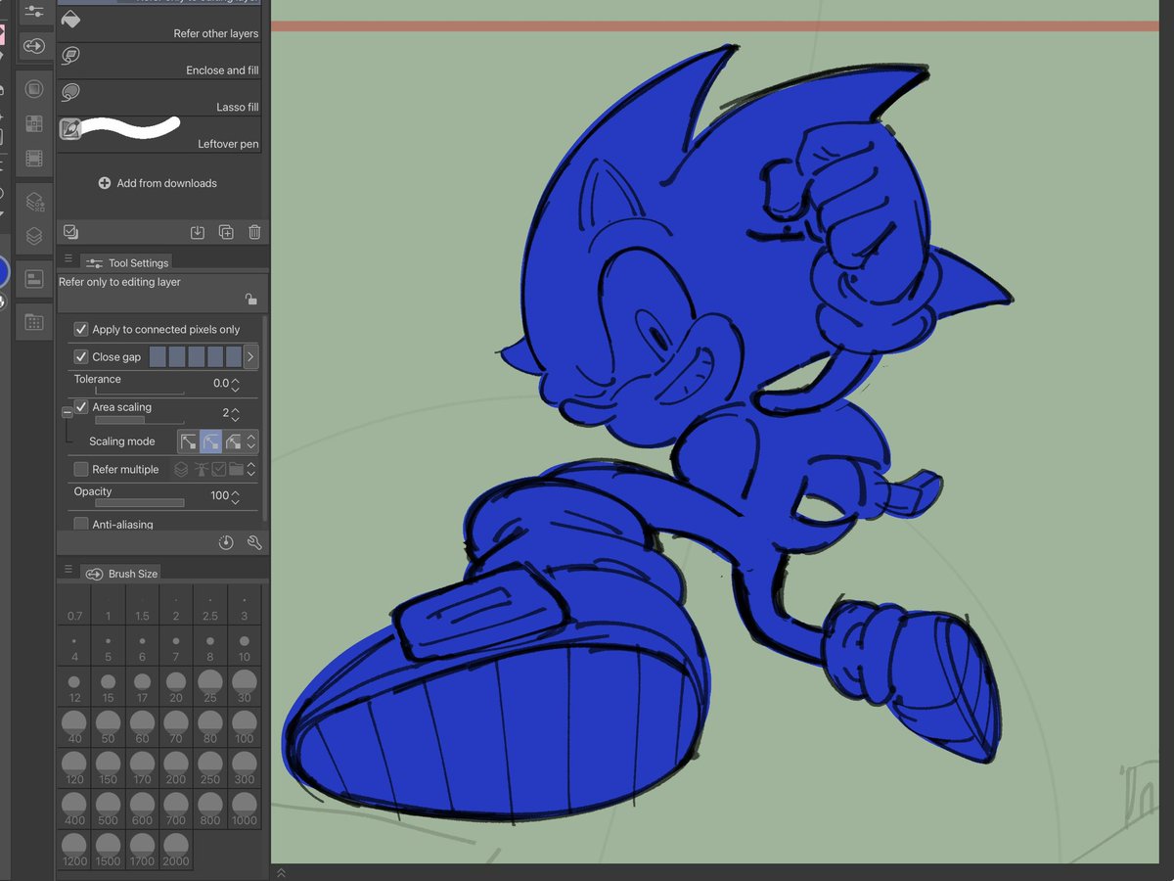Screen dimensions: 1174x881
Task: Toggle the tool settings lock icon
Action: (251, 300)
